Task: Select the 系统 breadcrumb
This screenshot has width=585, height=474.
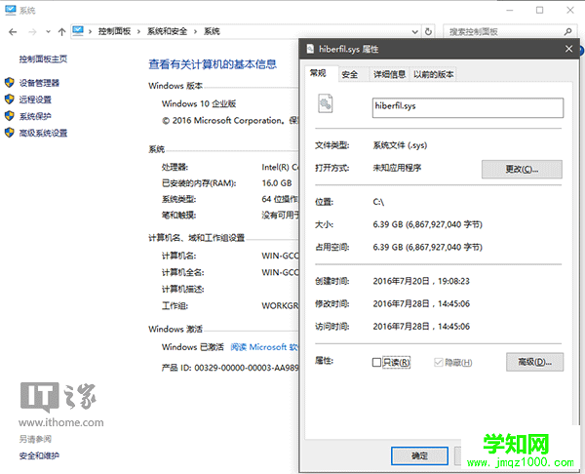Action: pyautogui.click(x=212, y=31)
